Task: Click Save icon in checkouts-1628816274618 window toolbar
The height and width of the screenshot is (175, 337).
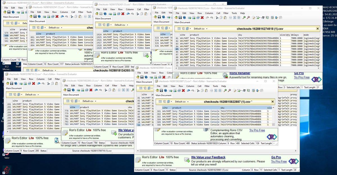Action: tap(180, 17)
